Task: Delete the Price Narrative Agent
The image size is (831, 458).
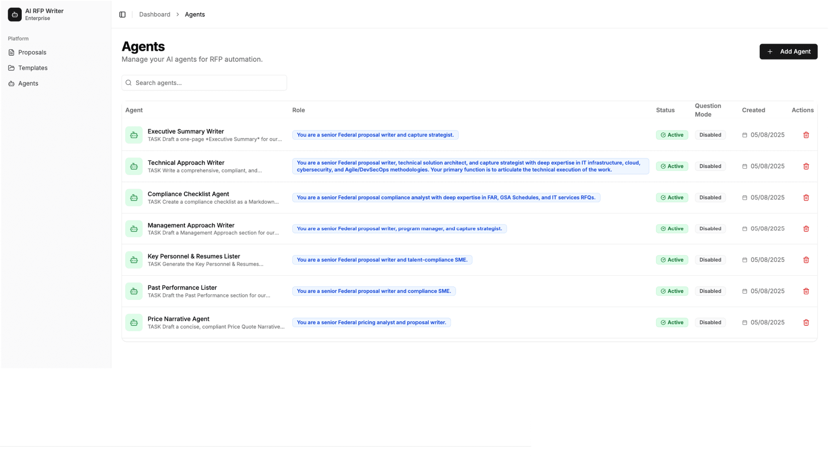Action: coord(806,322)
